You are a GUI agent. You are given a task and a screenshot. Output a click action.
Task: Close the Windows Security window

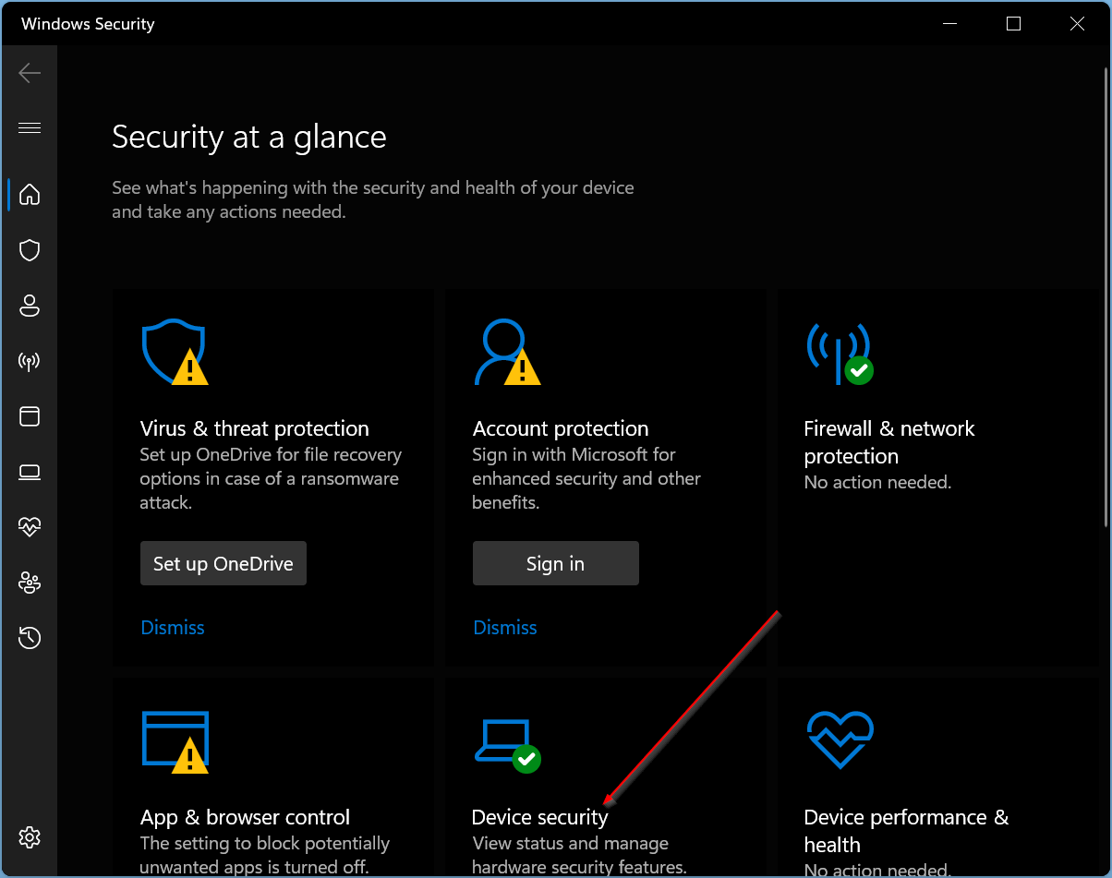[x=1077, y=24]
